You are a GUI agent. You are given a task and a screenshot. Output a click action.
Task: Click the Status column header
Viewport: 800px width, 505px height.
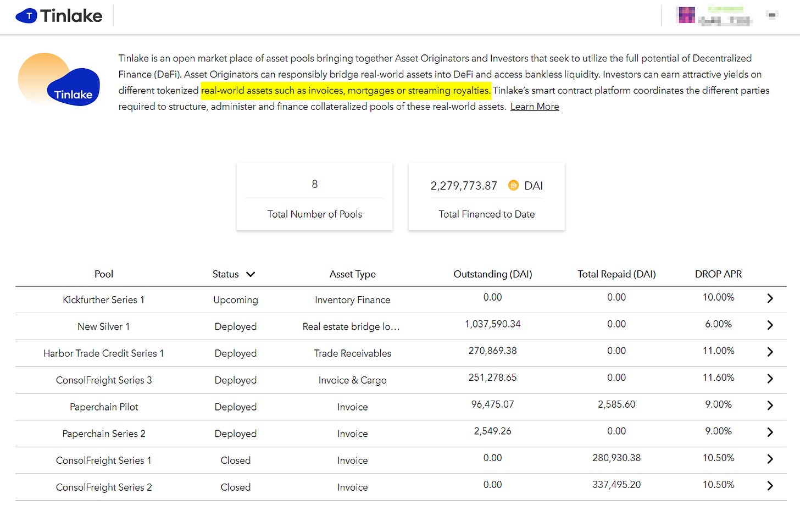pyautogui.click(x=226, y=274)
